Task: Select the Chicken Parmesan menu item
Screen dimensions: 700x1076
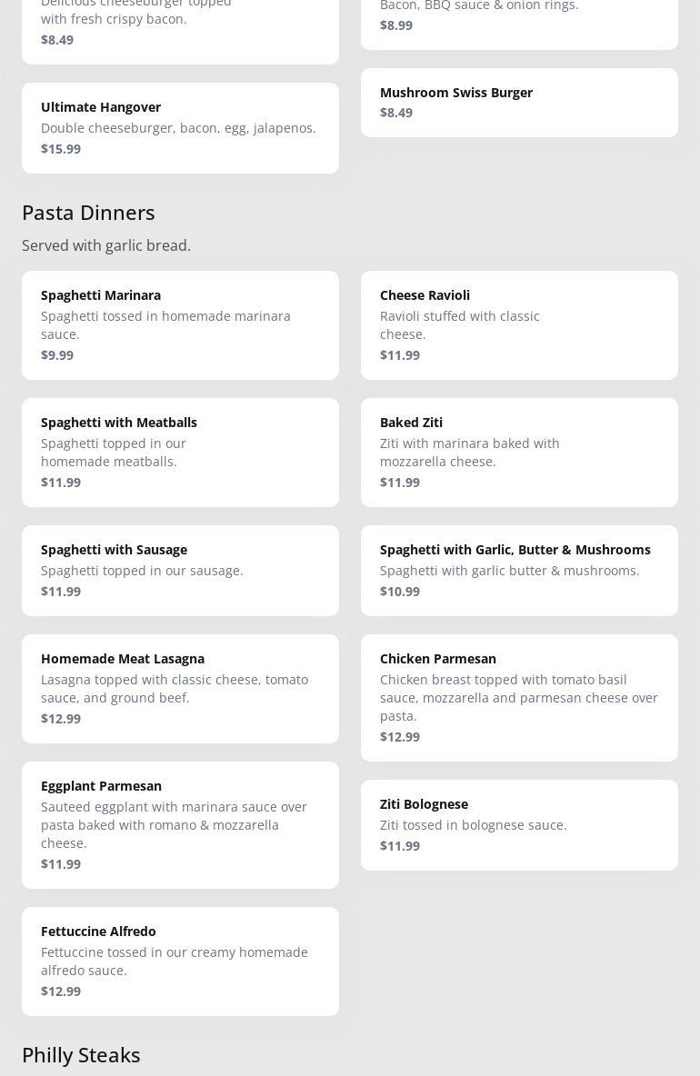Action: (x=519, y=697)
